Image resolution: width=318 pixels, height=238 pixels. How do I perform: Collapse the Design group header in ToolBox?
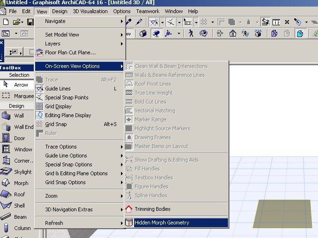tap(17, 106)
